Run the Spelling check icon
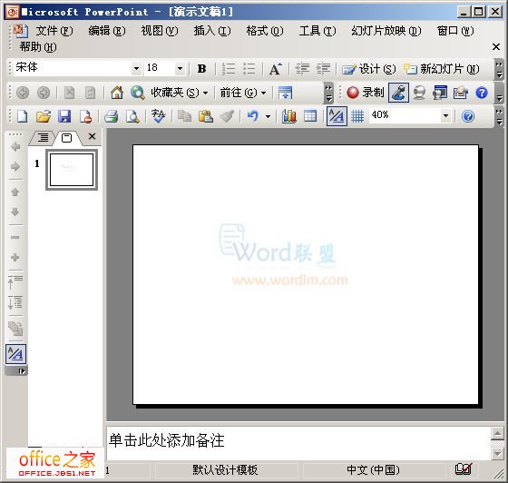 (x=159, y=116)
